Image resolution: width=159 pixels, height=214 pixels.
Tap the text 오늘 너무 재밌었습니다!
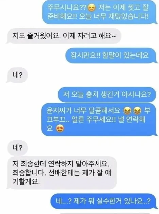[x=114, y=17]
